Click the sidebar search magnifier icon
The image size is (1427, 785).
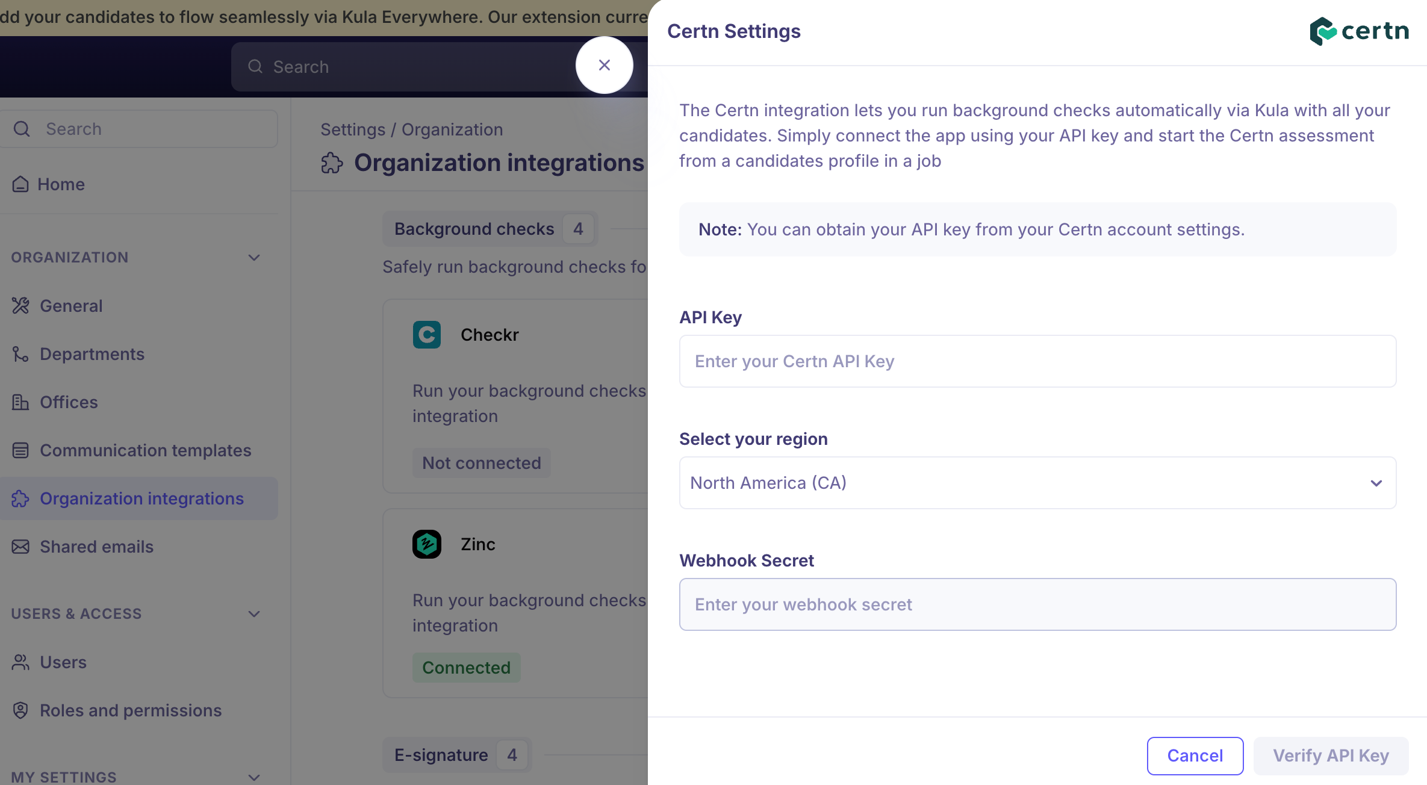[x=22, y=129]
